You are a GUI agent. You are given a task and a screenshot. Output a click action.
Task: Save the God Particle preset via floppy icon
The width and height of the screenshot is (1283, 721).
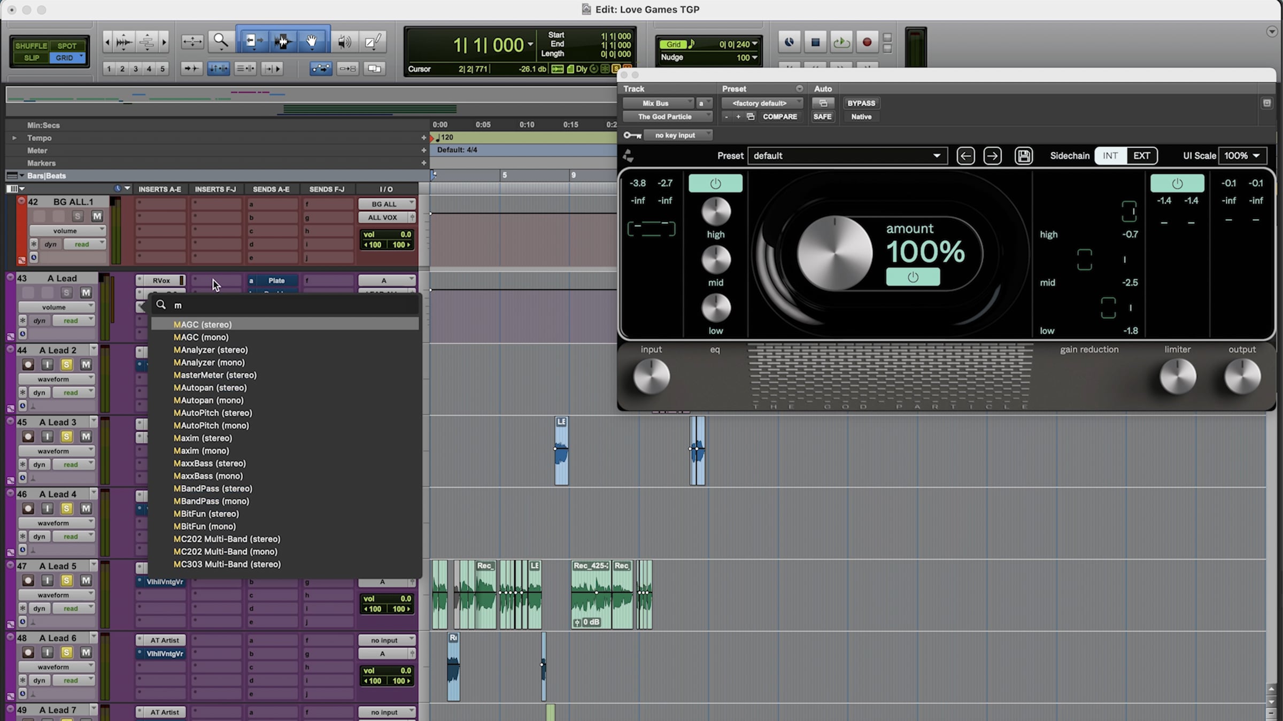[x=1023, y=156]
